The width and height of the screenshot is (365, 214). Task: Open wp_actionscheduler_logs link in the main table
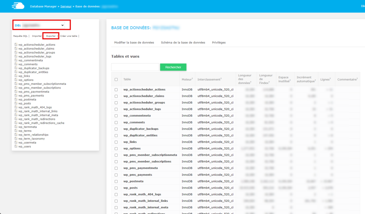(142, 109)
